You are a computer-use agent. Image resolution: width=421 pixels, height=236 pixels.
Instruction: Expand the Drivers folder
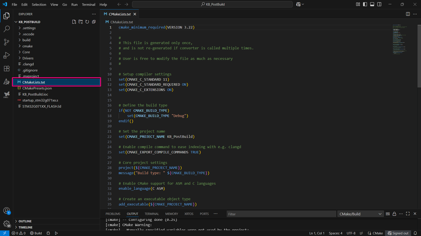(x=56, y=58)
